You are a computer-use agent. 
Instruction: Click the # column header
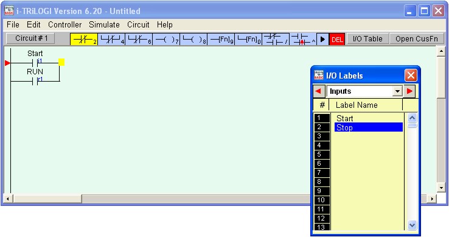(322, 105)
